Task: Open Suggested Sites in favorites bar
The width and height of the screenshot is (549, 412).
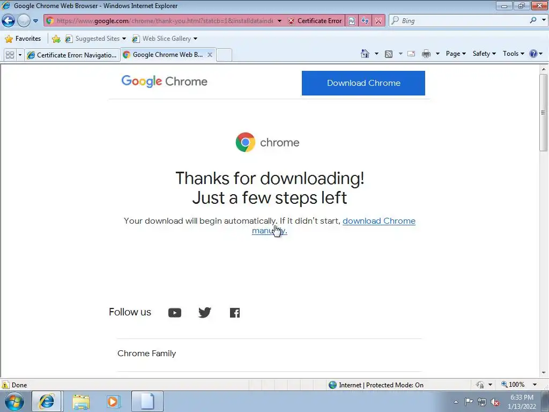Action: 95,39
